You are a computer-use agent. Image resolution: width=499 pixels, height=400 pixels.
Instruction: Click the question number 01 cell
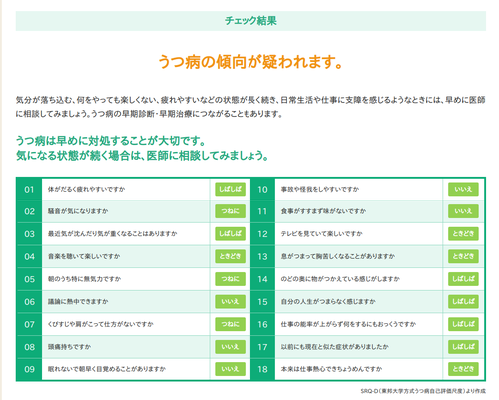point(29,189)
